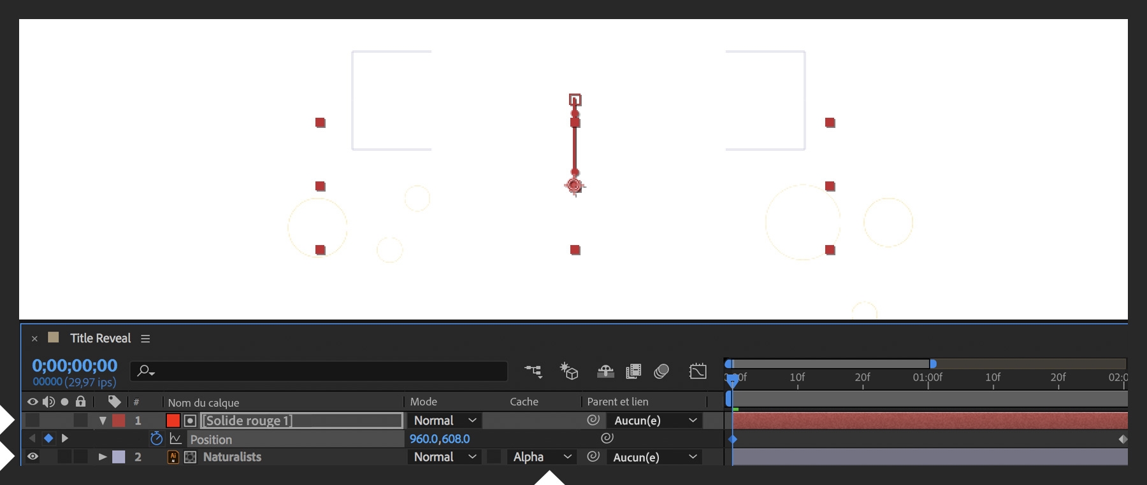Image resolution: width=1147 pixels, height=485 pixels.
Task: Click the mask icon beside Solide rouge 1
Action: (190, 421)
